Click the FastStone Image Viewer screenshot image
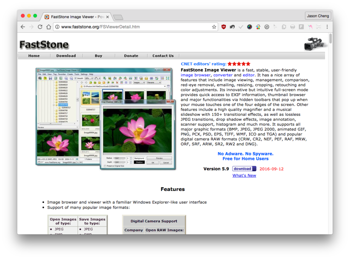The image size is (350, 259). coord(106,119)
